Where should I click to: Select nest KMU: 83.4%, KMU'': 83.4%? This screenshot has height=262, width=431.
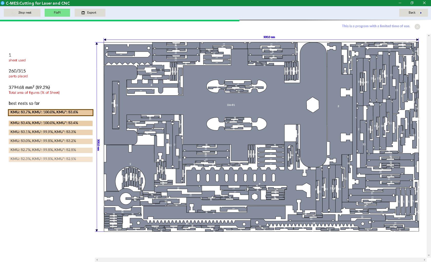(51, 123)
